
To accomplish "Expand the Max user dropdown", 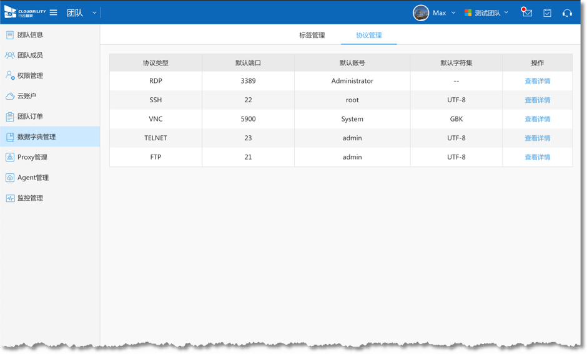I will point(453,12).
